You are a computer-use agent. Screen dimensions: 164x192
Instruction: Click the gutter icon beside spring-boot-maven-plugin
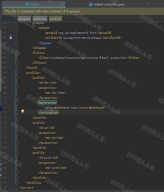coord(11,37)
